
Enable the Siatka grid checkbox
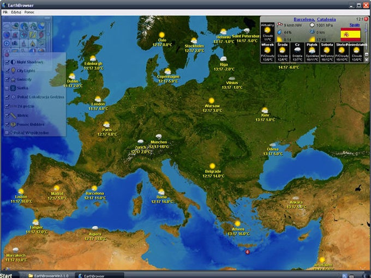point(7,88)
